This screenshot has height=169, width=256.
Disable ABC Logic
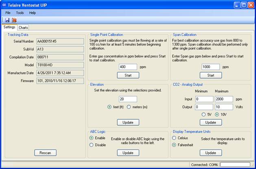[92, 145]
